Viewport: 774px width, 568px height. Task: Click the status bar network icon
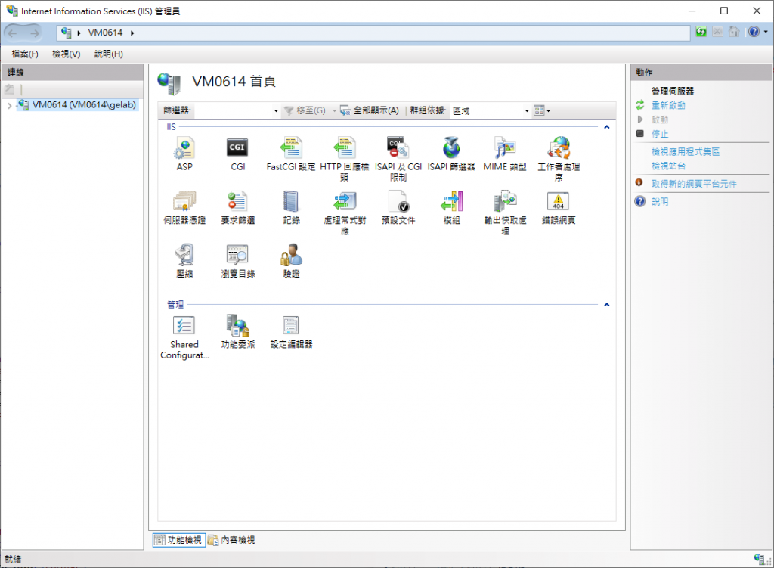[760, 559]
